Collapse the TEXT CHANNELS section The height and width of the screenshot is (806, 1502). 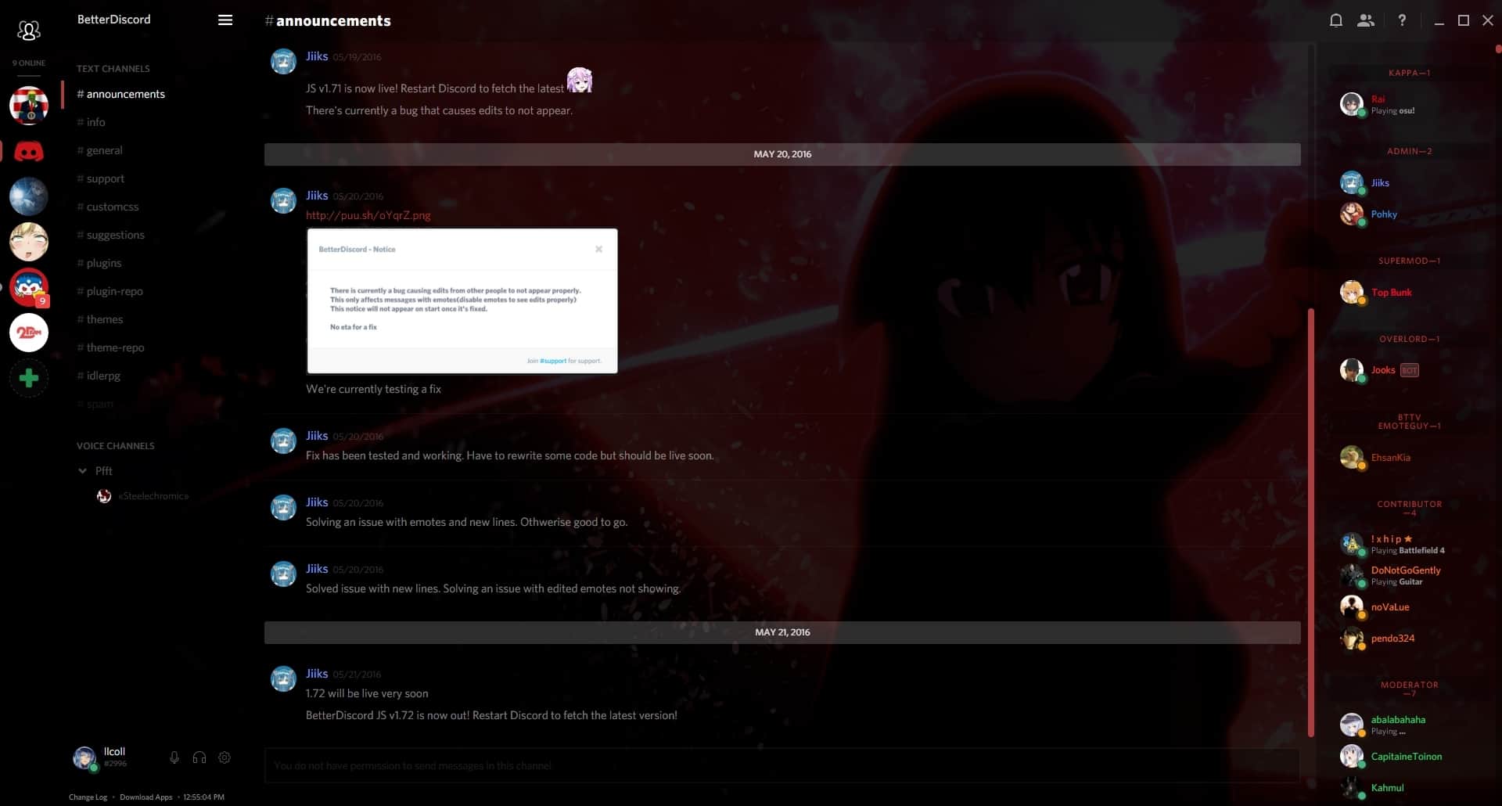point(113,69)
